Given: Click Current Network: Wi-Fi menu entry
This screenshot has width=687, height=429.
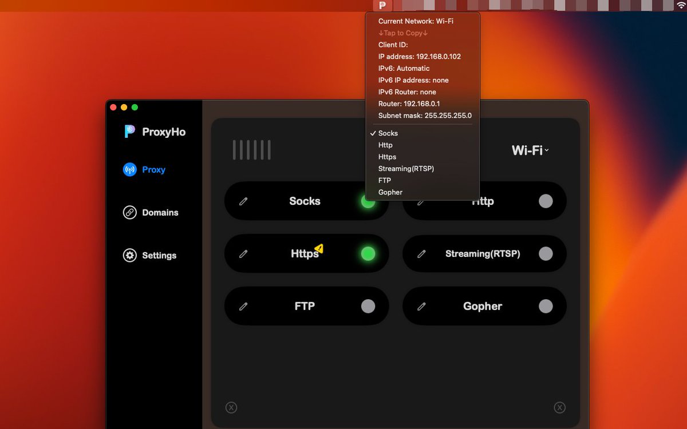Looking at the screenshot, I should pos(423,21).
